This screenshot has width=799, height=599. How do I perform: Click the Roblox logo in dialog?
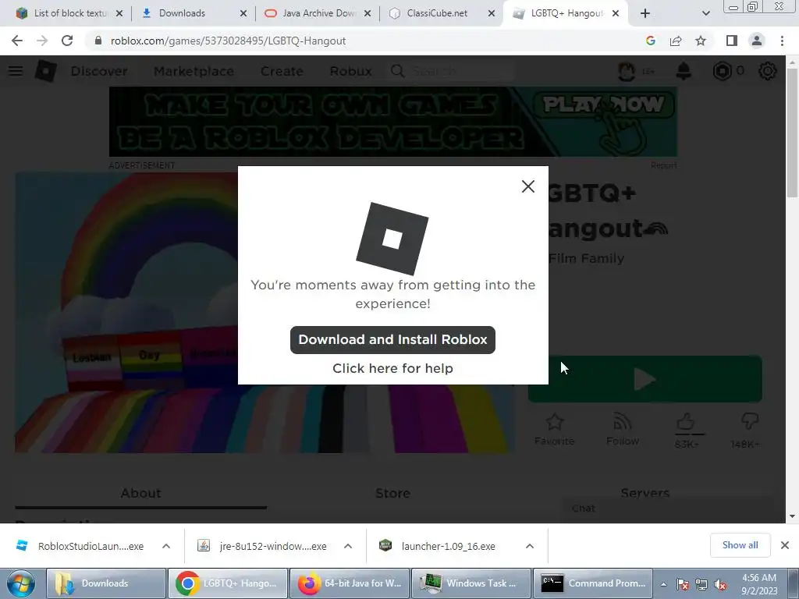[392, 239]
